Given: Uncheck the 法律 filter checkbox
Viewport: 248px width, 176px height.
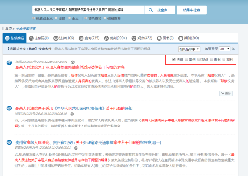Looking at the screenshot, I should 174,59.
